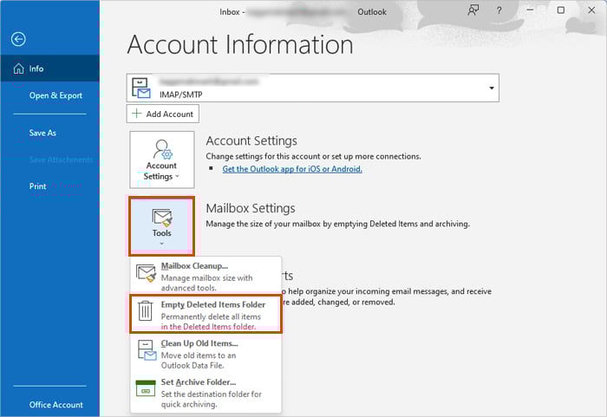Open the Account Settings dropdown button
This screenshot has width=607, height=417.
point(162,160)
